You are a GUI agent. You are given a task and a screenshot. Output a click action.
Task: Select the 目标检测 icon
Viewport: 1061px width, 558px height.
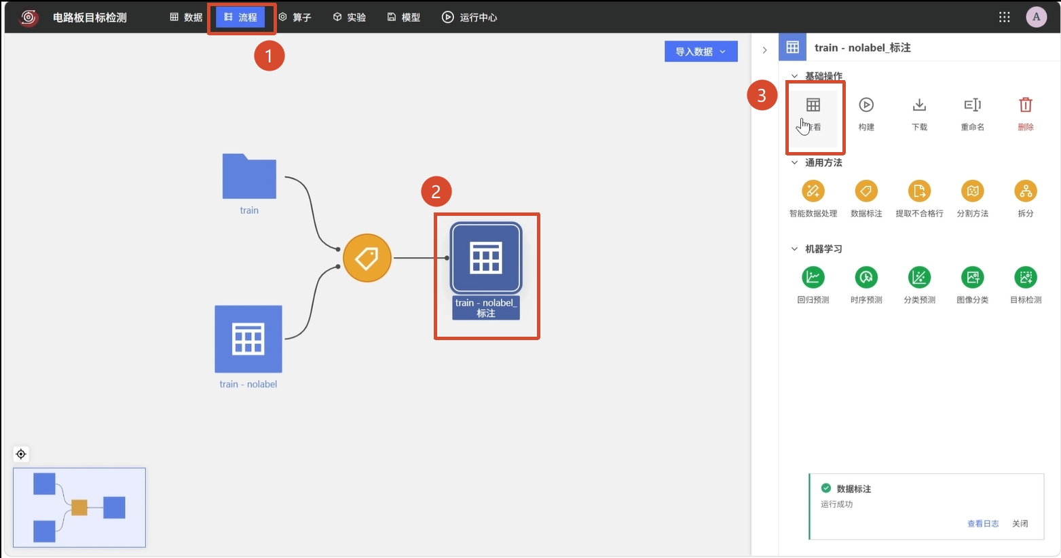1026,278
